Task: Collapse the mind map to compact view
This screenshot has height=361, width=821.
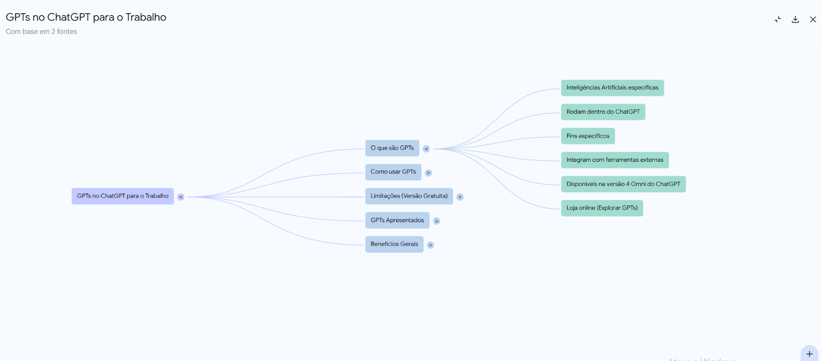Action: tap(778, 19)
